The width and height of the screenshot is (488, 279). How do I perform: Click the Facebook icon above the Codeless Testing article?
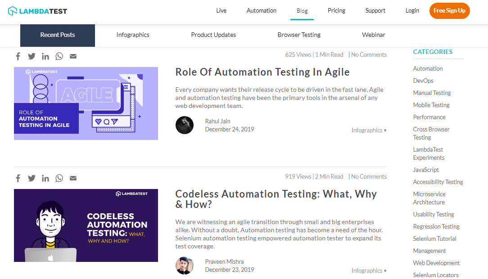click(x=18, y=178)
